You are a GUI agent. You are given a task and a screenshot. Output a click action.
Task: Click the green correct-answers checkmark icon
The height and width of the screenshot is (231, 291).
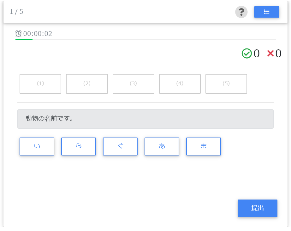tap(246, 54)
